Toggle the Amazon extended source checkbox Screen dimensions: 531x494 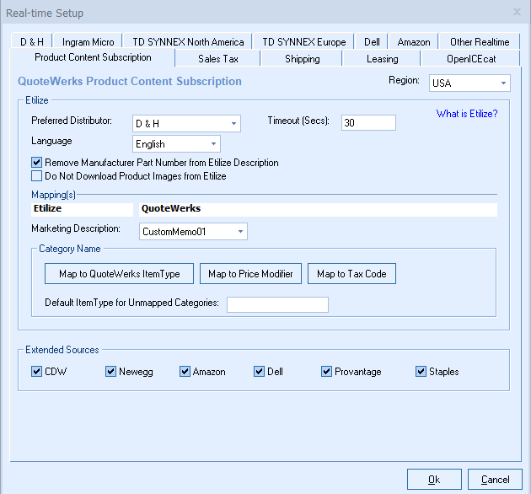[185, 372]
